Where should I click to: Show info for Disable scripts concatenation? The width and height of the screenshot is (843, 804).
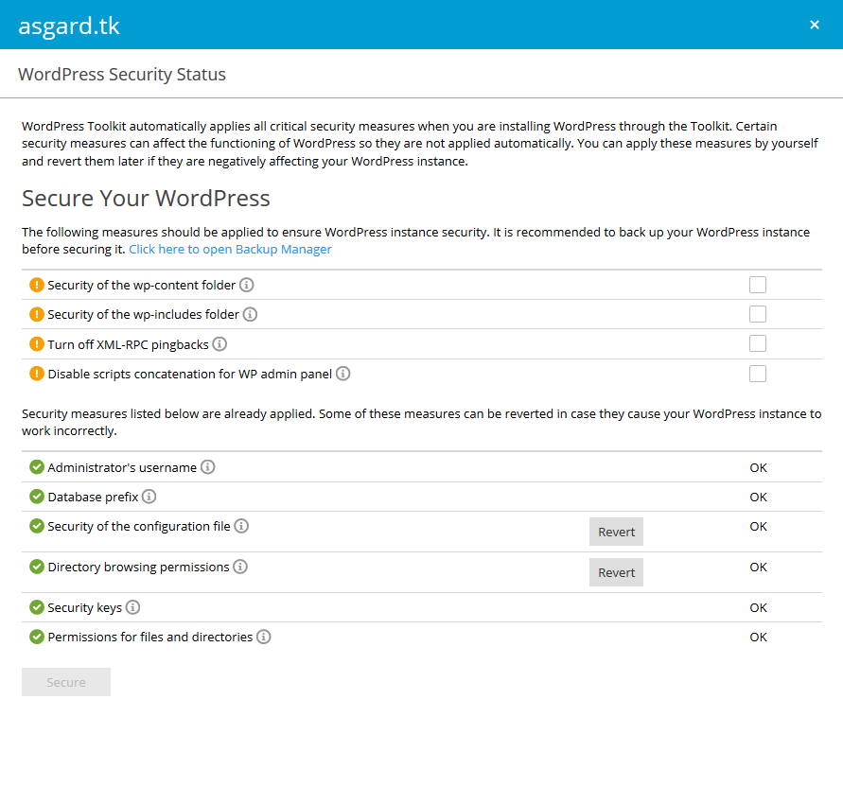(343, 374)
